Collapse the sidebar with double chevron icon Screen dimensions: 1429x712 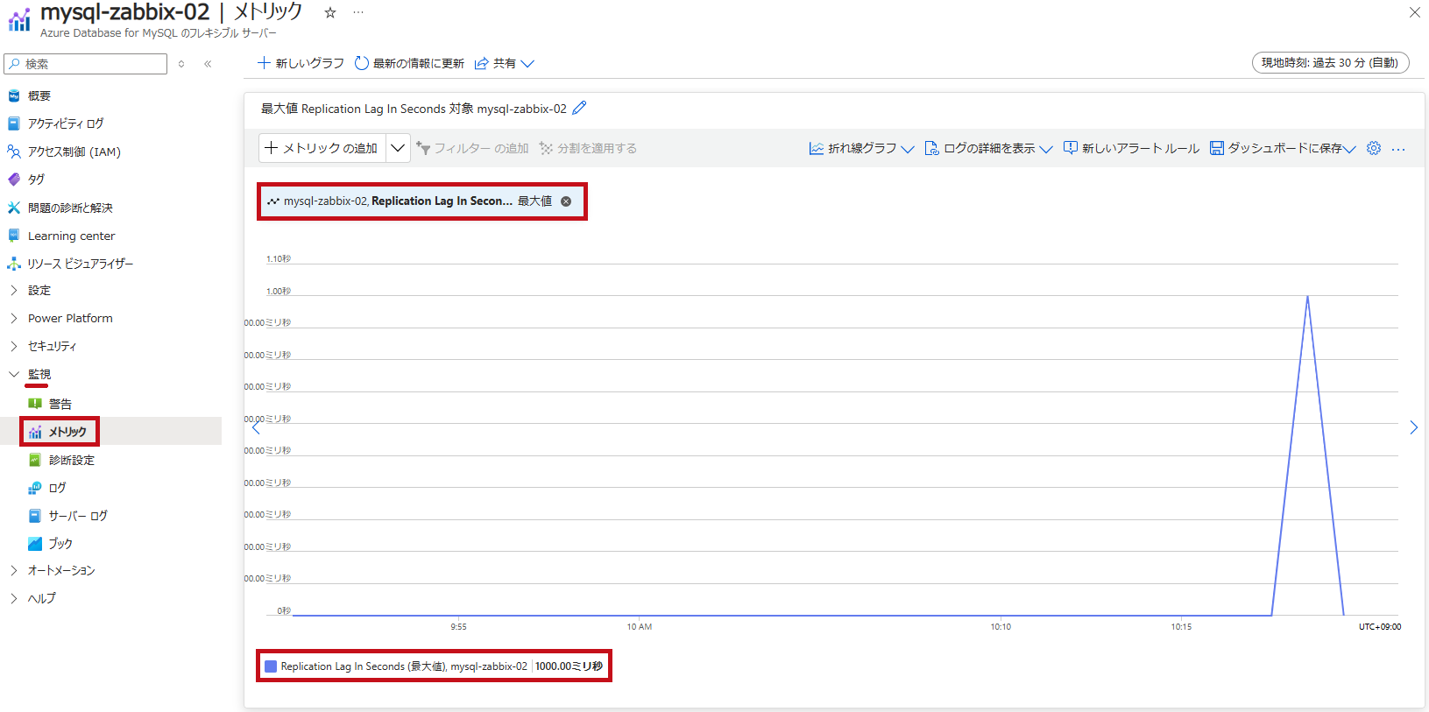pyautogui.click(x=208, y=64)
